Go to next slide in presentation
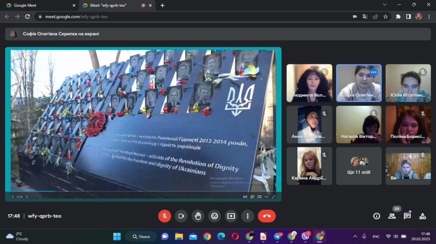The width and height of the screenshot is (436, 244). (x=27, y=196)
